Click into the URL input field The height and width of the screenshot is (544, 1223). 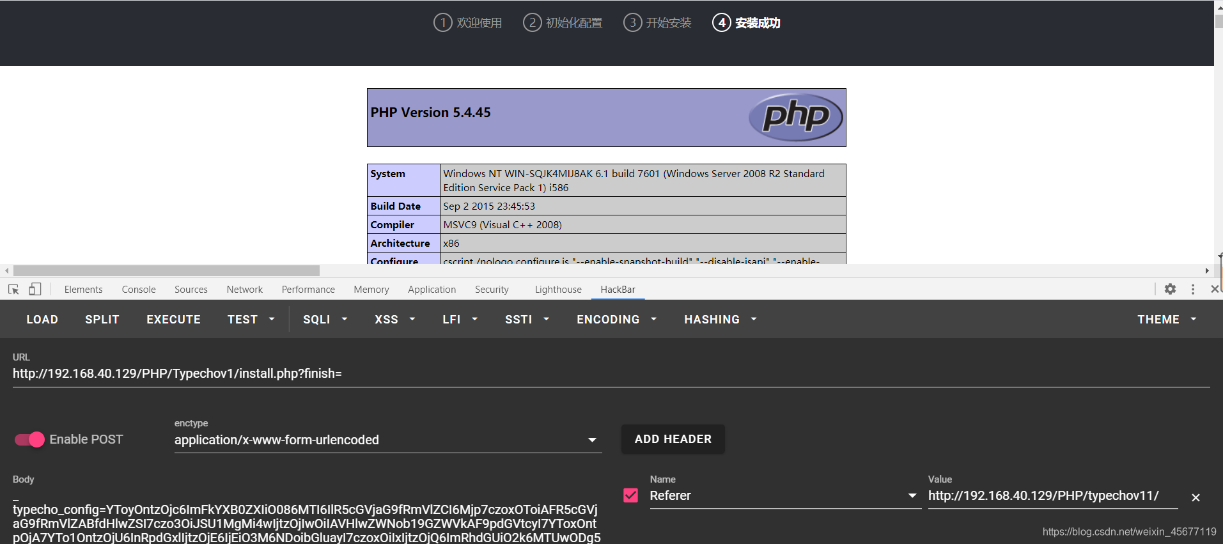[x=611, y=373]
